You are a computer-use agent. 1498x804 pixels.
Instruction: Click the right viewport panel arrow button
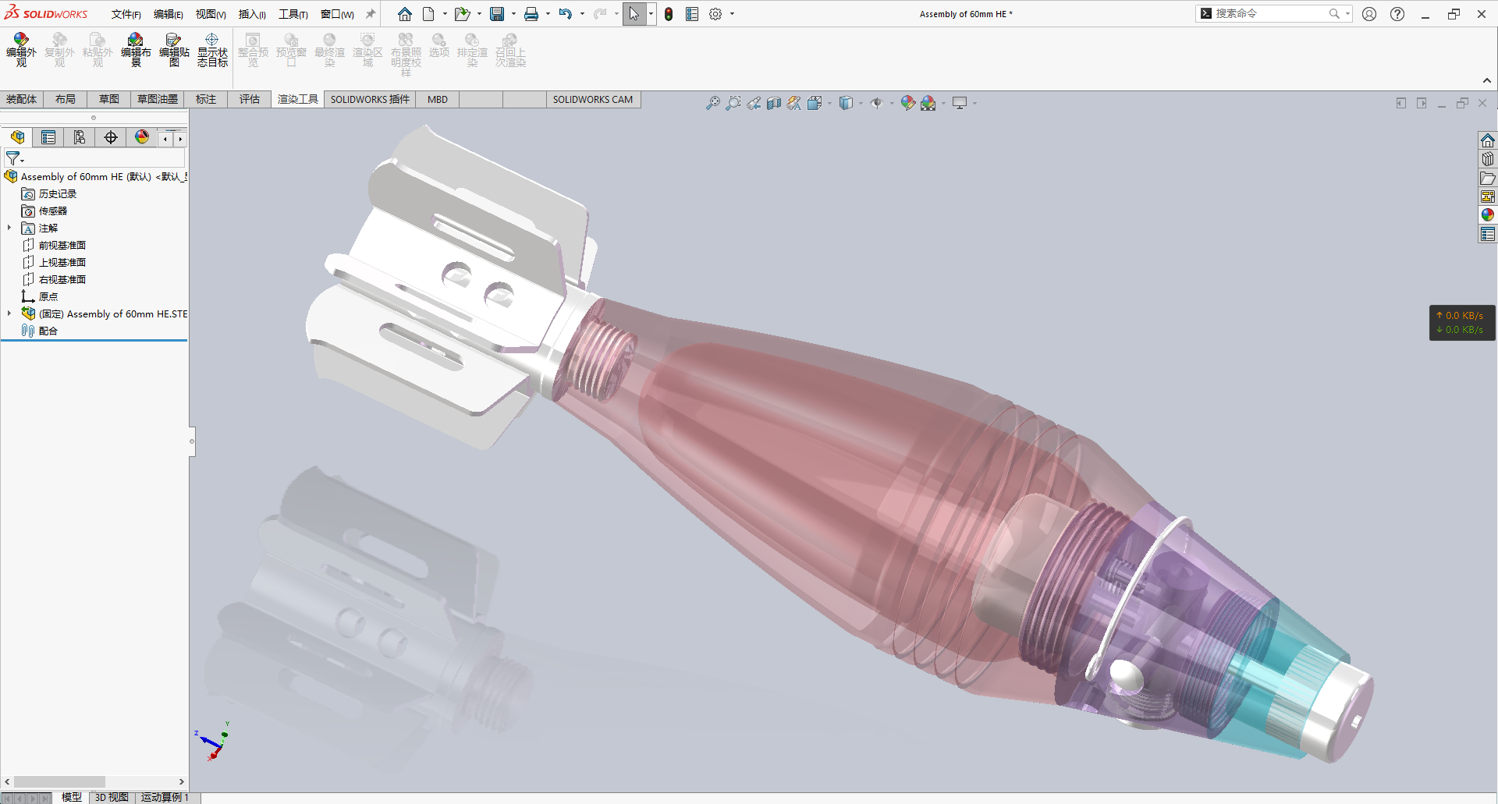1422,103
